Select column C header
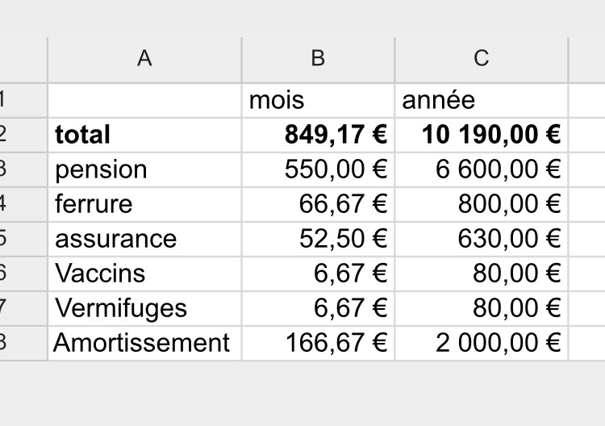 click(481, 60)
